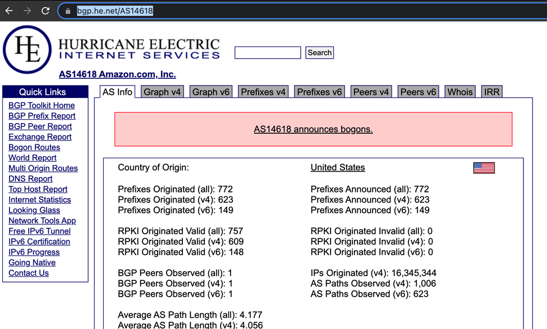The image size is (547, 329).
Task: Click 'BGP Peers Observed (all): 1' text
Action: coord(175,273)
